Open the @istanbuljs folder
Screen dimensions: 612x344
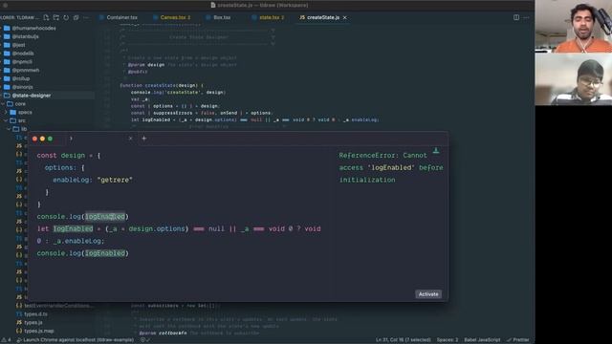[x=25, y=36]
